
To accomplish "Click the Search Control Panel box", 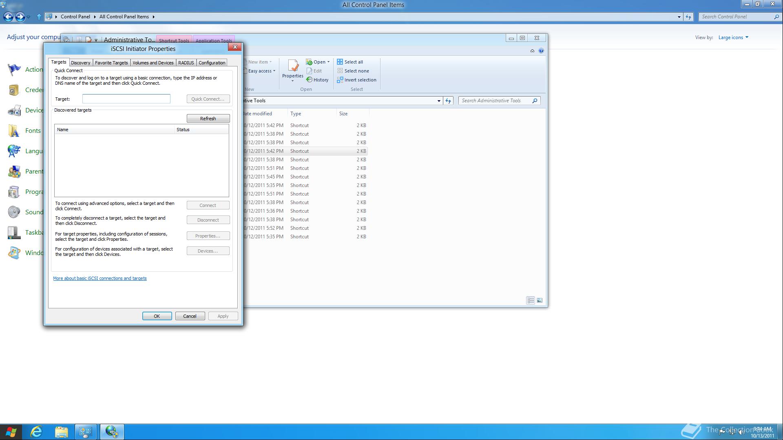I will point(740,17).
